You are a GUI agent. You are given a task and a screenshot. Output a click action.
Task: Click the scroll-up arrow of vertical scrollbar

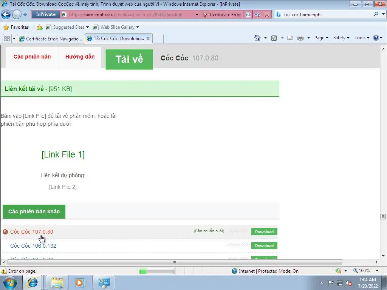click(383, 49)
